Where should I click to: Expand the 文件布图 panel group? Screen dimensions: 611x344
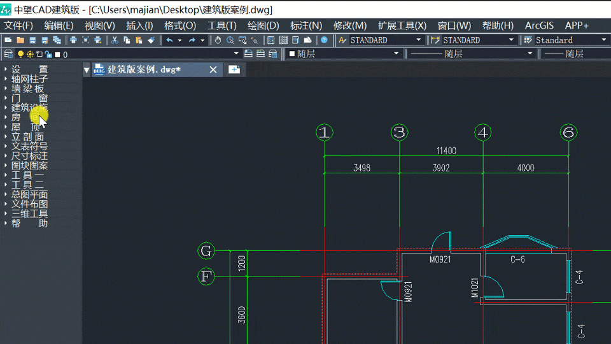30,204
